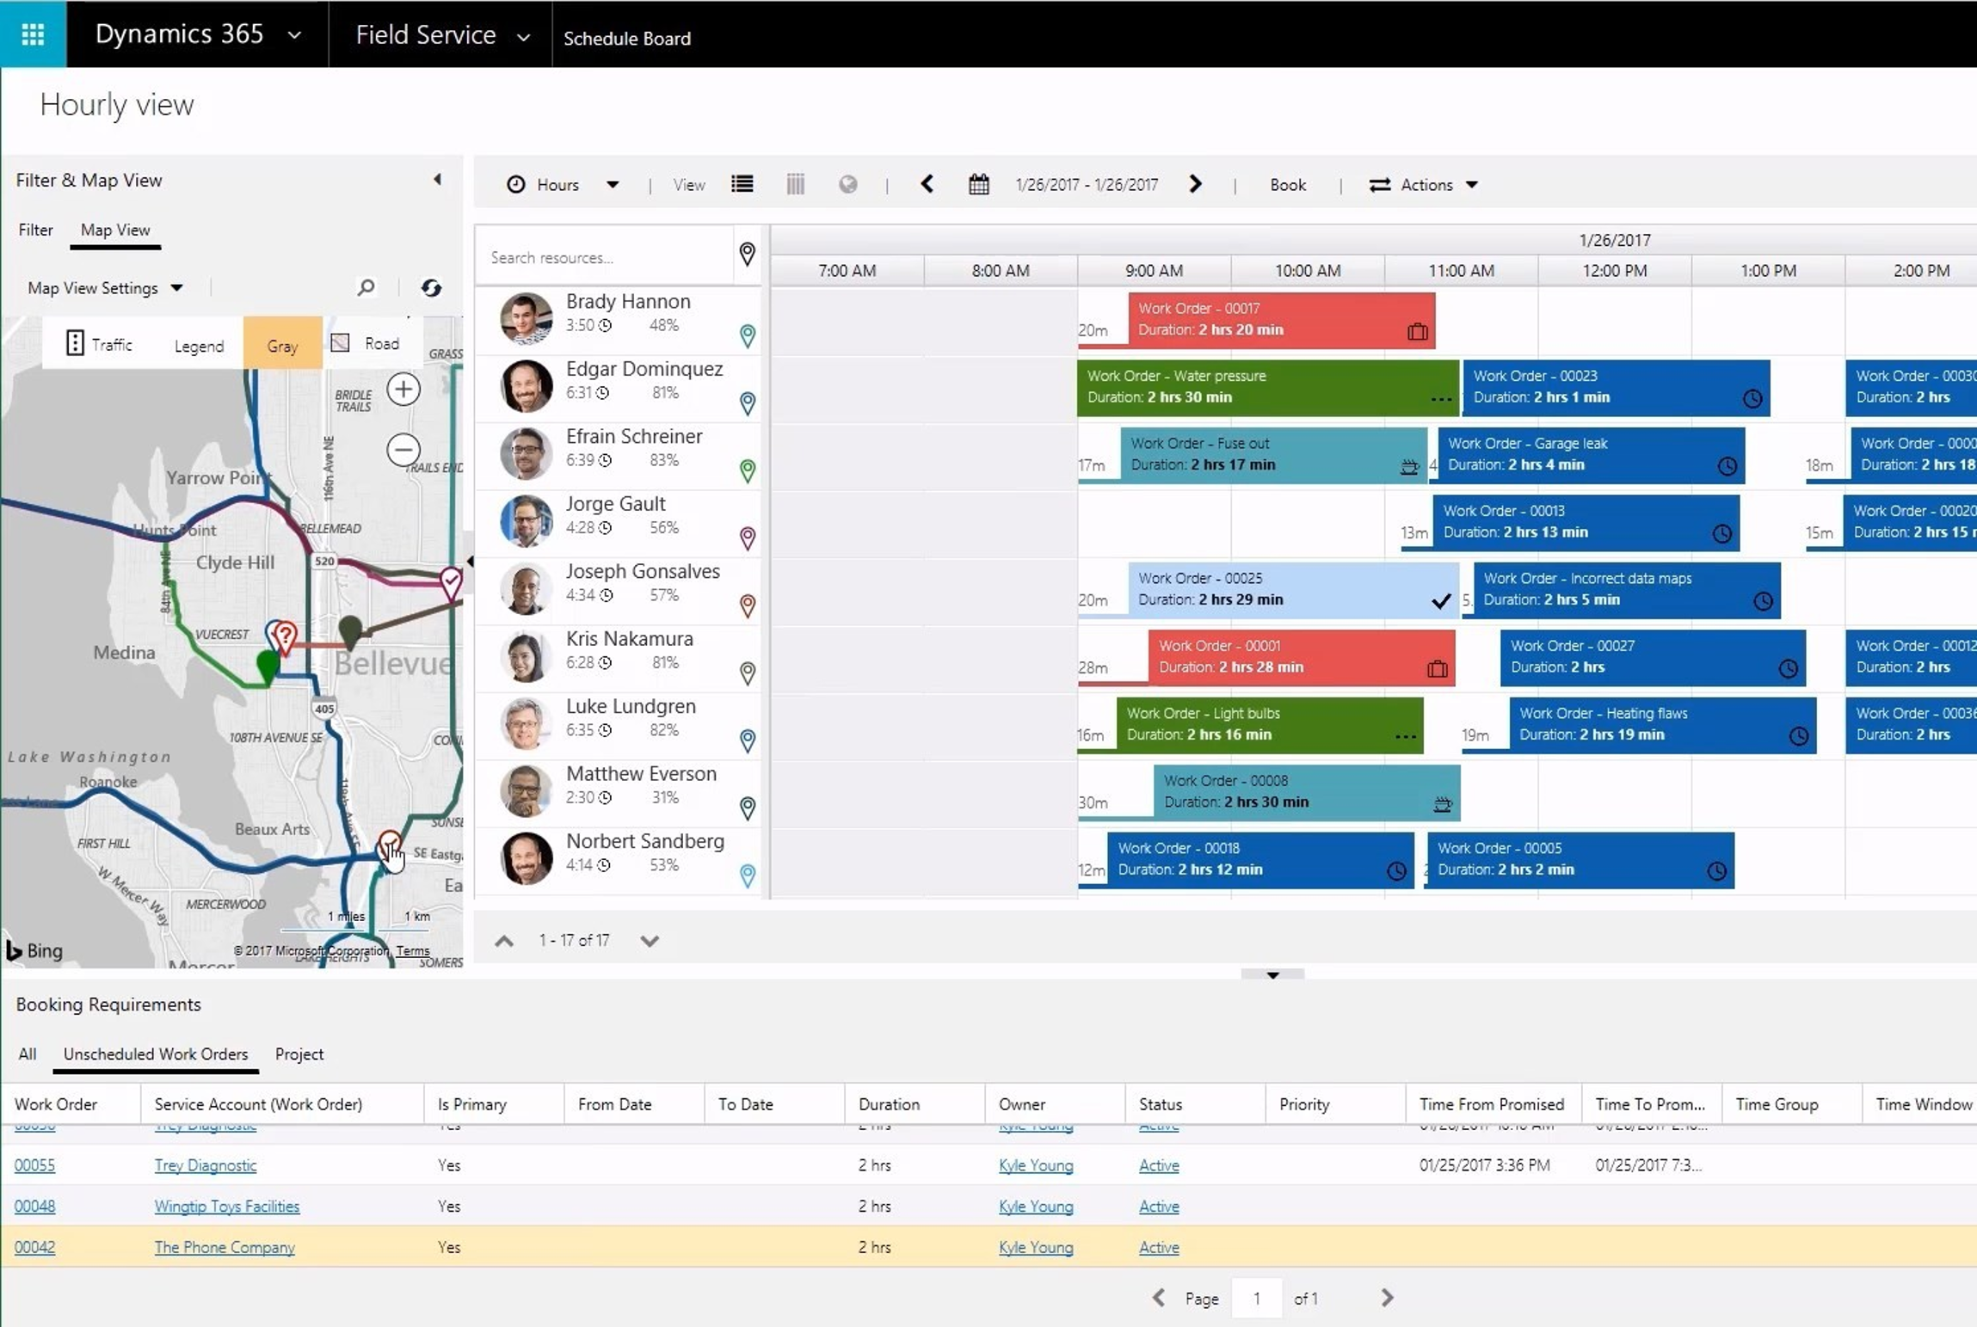This screenshot has height=1327, width=1977.
Task: Go to previous page of booking requirements
Action: click(1159, 1298)
